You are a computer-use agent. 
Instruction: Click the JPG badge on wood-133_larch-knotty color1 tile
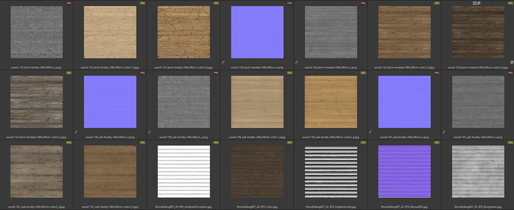point(143,3)
